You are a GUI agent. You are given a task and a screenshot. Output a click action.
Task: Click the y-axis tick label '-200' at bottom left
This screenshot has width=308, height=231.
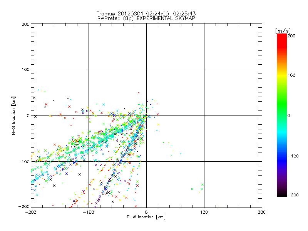click(x=24, y=207)
